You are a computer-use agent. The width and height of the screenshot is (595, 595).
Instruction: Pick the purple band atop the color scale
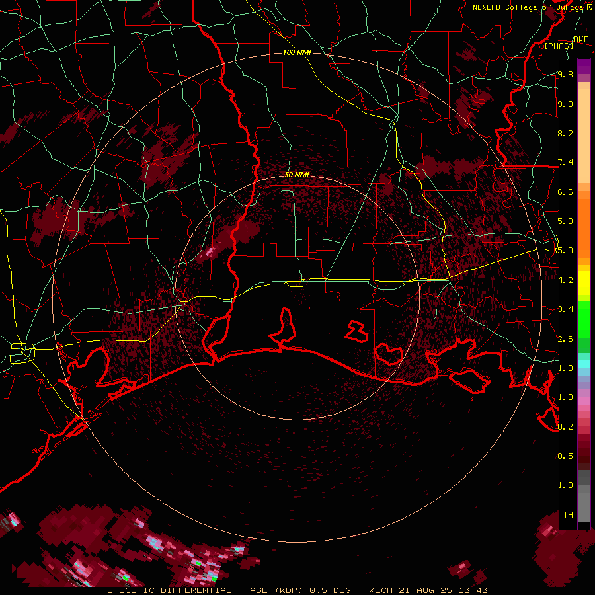click(584, 66)
